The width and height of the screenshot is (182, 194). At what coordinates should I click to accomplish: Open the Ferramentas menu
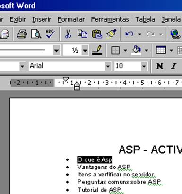[110, 19]
